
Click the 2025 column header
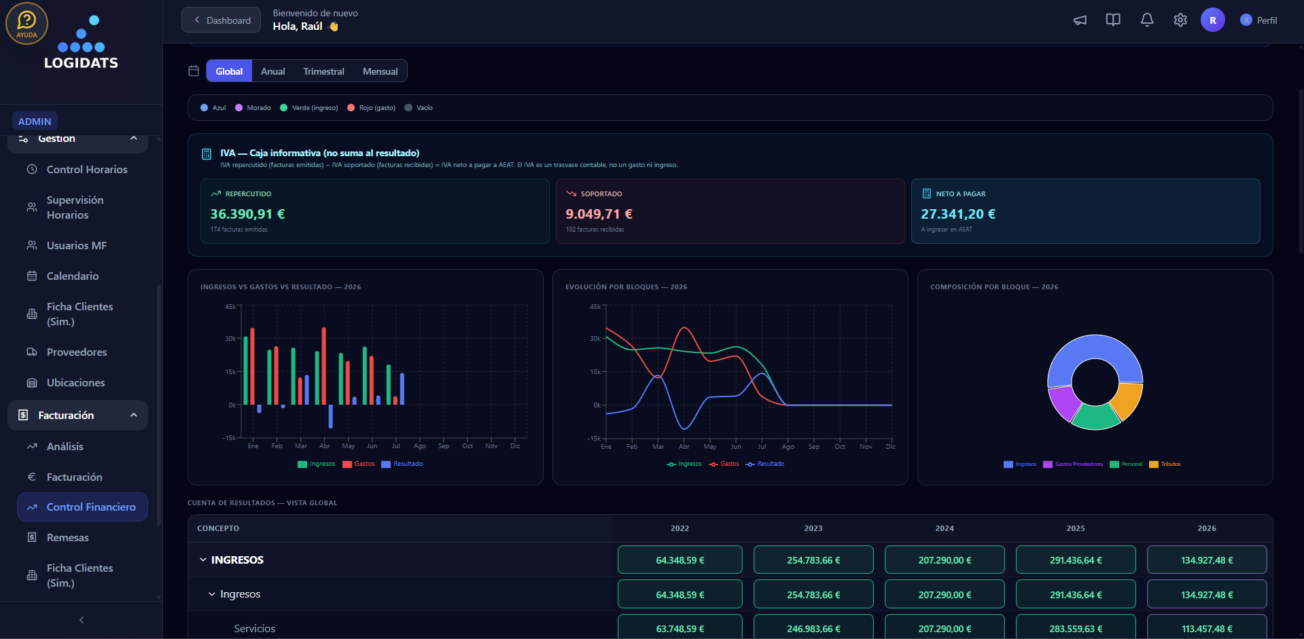point(1076,528)
